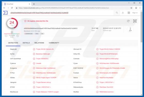Viewport: 144px width, 97px height.
Task: Close the VirusTotal browser tab
Action: pos(29,4)
